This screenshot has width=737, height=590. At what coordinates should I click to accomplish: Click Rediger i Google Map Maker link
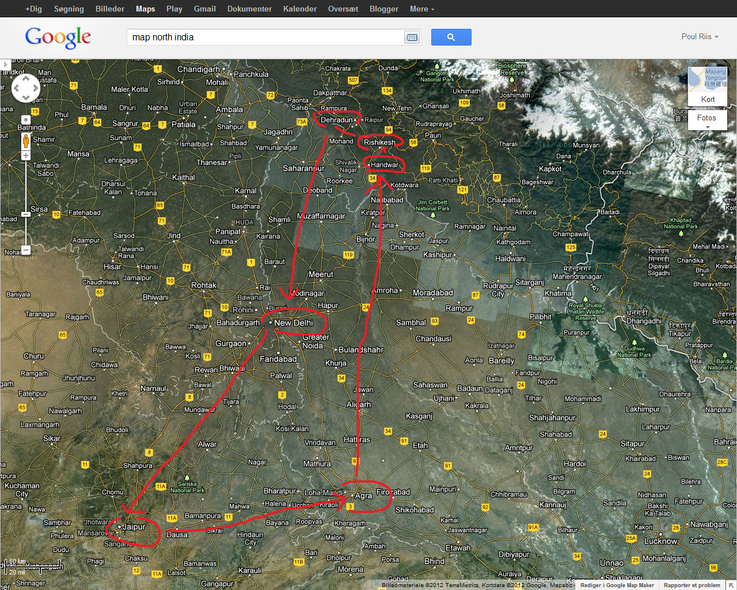[617, 585]
